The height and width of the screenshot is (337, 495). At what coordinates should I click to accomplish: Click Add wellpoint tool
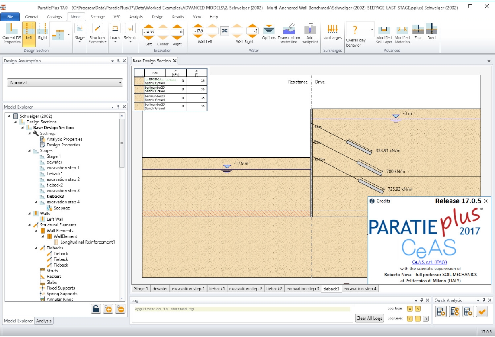310,34
